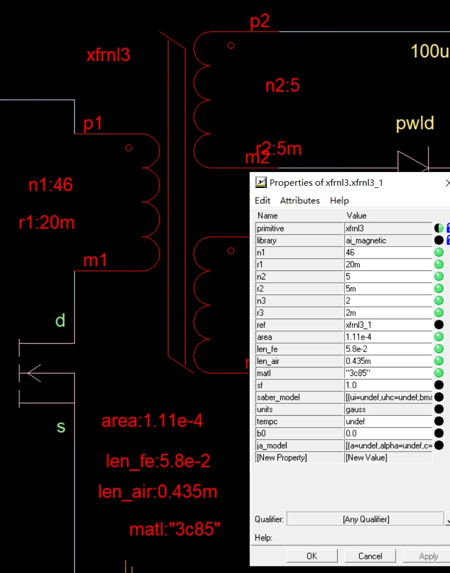Toggle green visibility dot for len_fe
The image size is (450, 573).
(439, 349)
